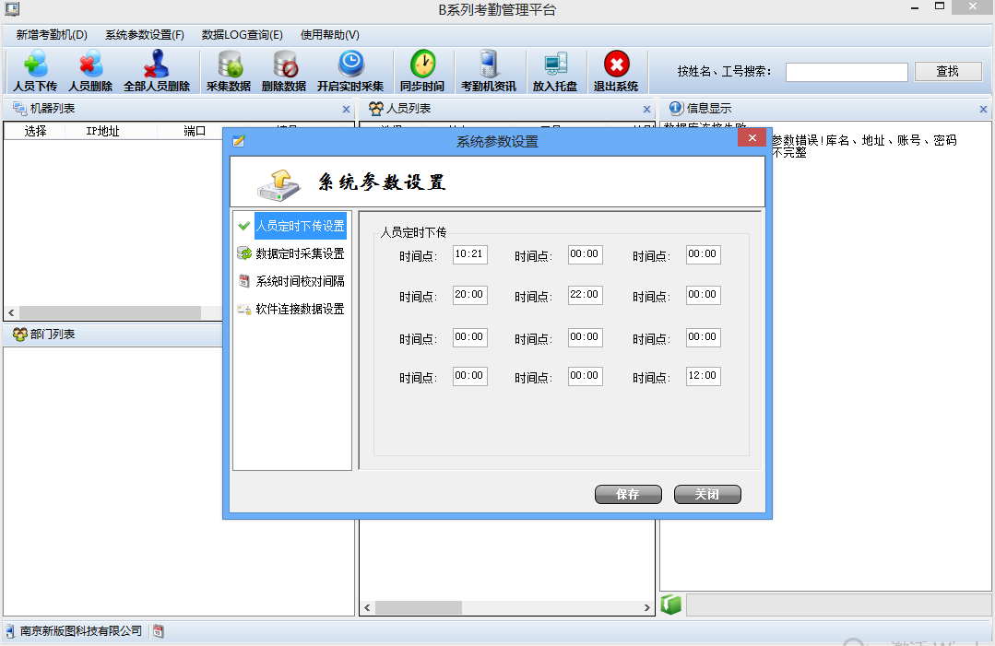Click the status field beside the green icon
Viewport: 995px width, 646px height.
pyautogui.click(x=838, y=605)
